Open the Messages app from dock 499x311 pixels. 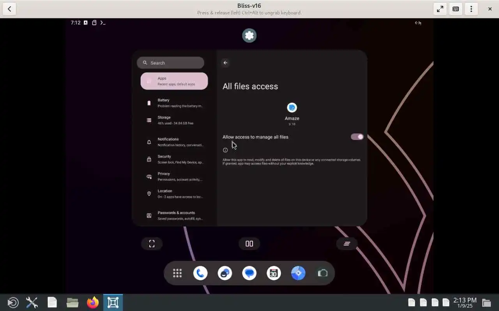(249, 273)
